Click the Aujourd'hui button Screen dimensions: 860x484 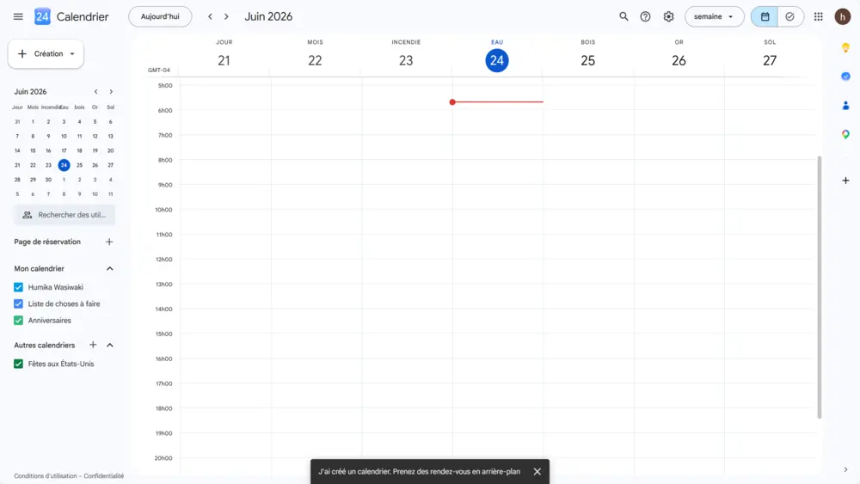tap(160, 16)
